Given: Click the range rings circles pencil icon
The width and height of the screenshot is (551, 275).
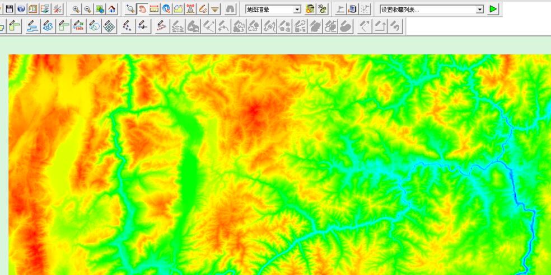Looking at the screenshot, I should click(94, 26).
